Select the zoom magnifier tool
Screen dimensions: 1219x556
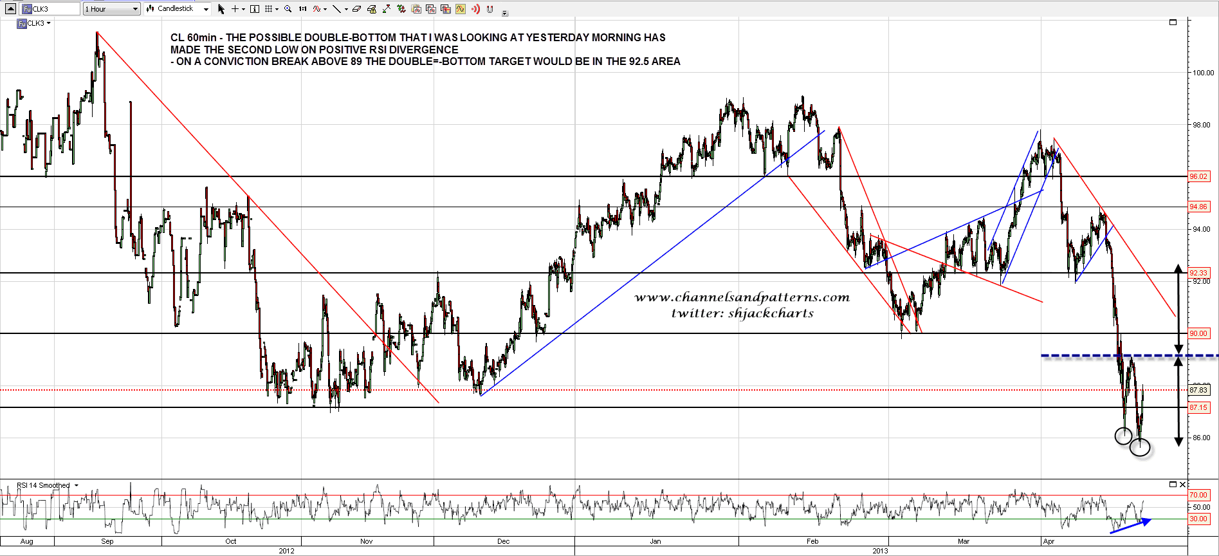pyautogui.click(x=288, y=9)
